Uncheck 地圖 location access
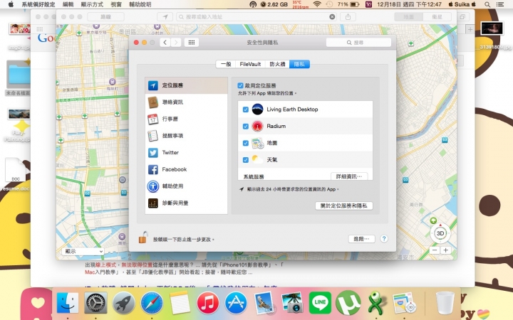The height and width of the screenshot is (320, 513). (246, 143)
